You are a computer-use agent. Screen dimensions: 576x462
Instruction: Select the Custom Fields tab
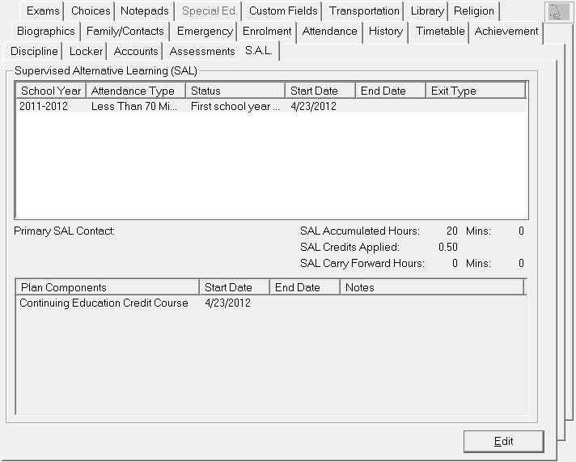[x=283, y=11]
